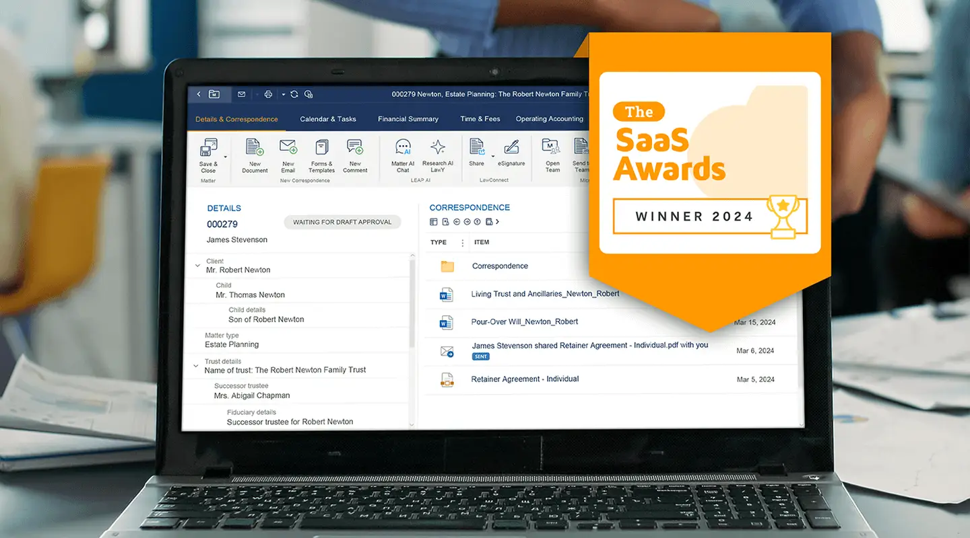This screenshot has width=970, height=538.
Task: Create a New Document from the ribbon
Action: pos(255,156)
